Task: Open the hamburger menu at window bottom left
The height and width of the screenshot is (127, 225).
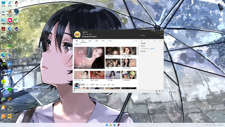Action: coord(74,91)
